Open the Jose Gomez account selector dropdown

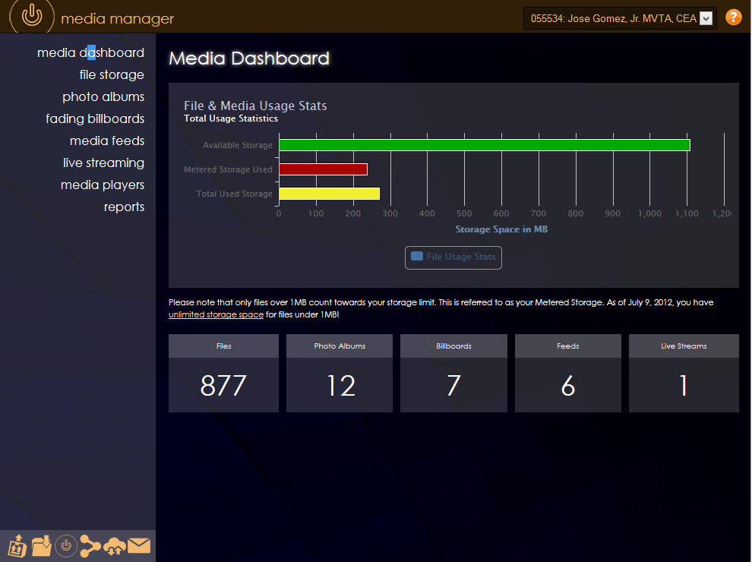click(x=619, y=17)
